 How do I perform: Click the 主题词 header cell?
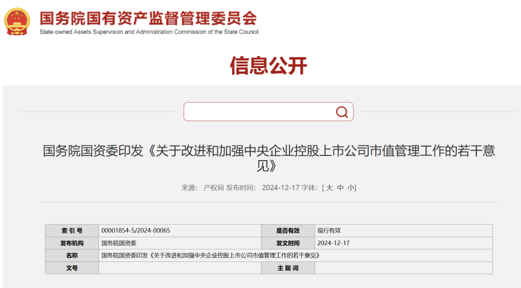click(288, 268)
